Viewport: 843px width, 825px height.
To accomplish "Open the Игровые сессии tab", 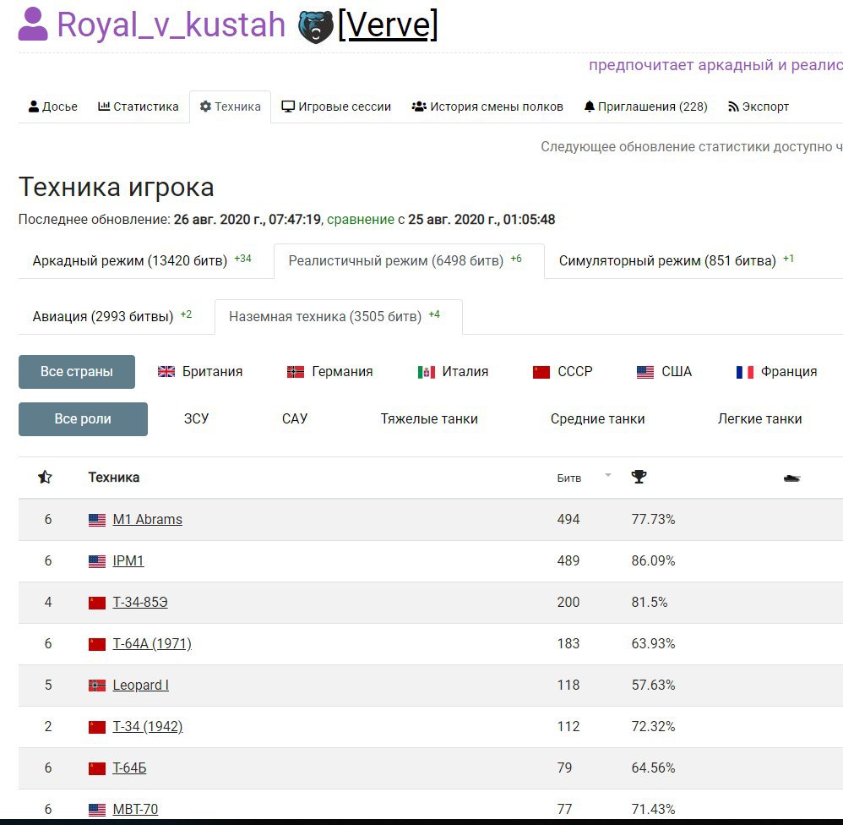I will [336, 107].
